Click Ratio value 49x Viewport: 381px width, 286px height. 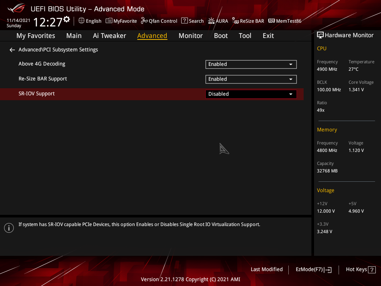(x=321, y=110)
